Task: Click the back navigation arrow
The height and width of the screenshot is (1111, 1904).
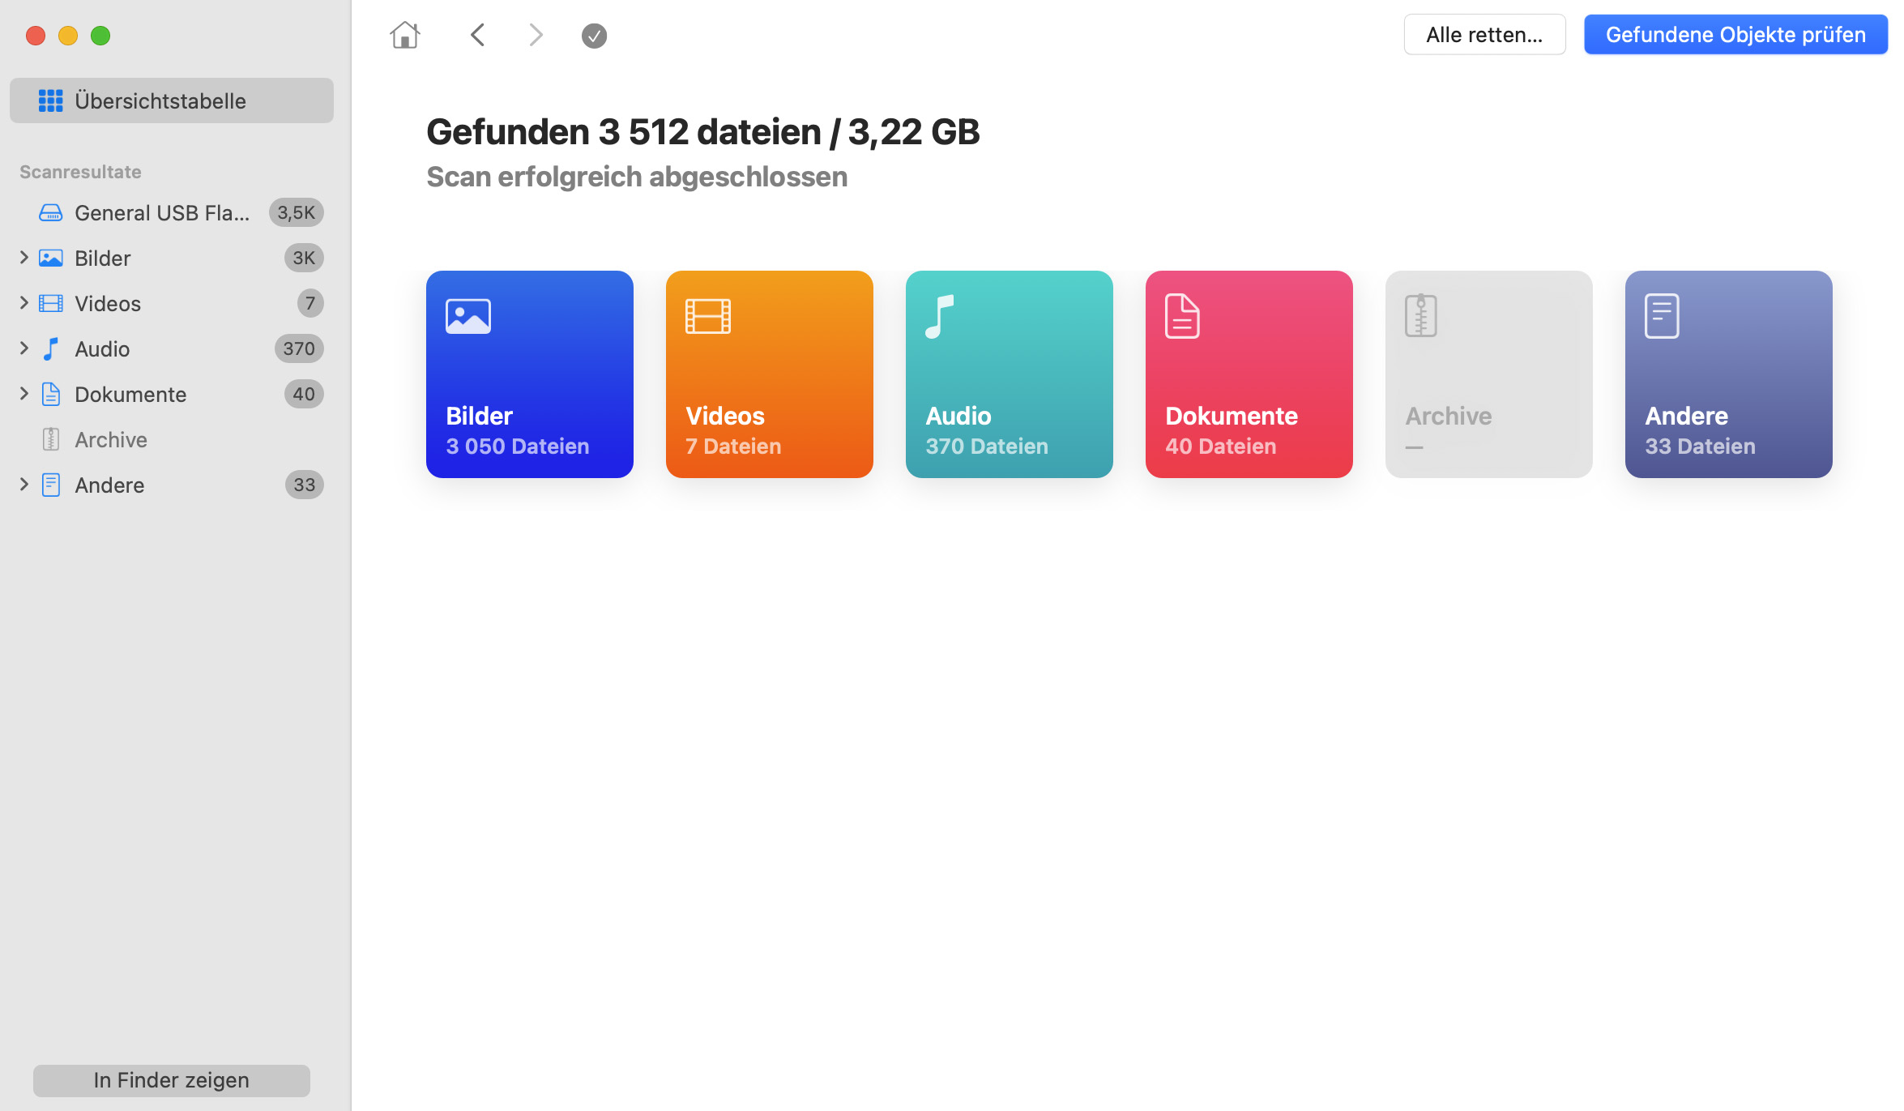Action: [x=477, y=36]
